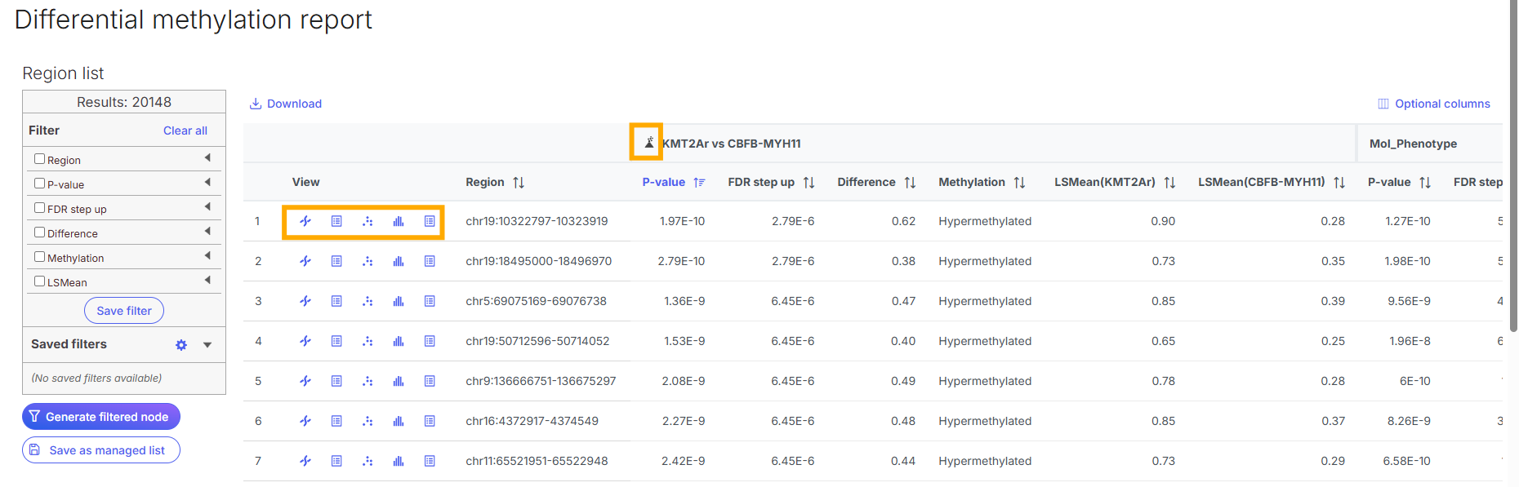Open the Optional columns selector
This screenshot has width=1519, height=487.
coord(1434,104)
